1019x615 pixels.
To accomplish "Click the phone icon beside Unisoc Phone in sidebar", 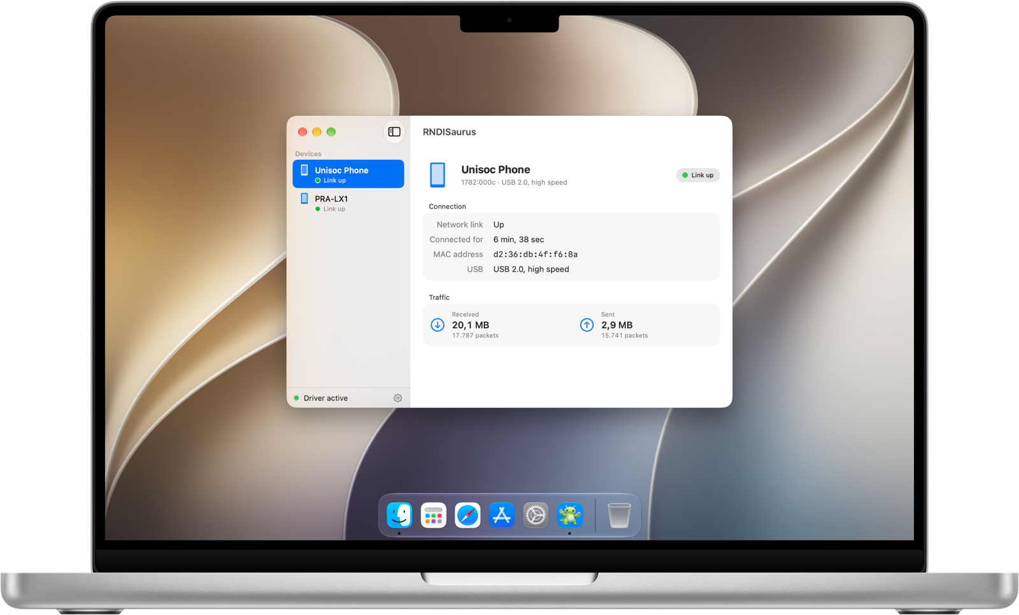I will click(x=304, y=170).
